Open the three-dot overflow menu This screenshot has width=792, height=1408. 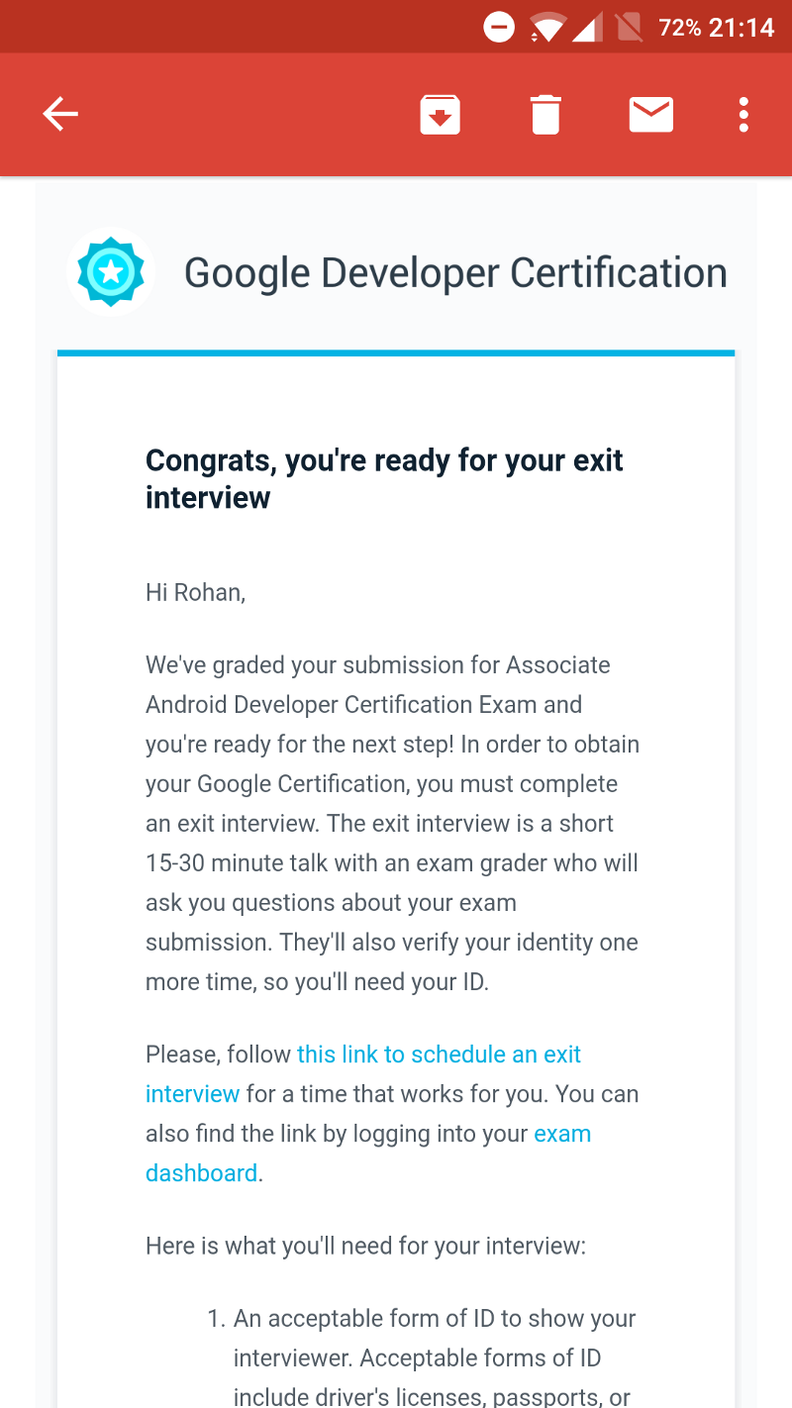pos(743,115)
